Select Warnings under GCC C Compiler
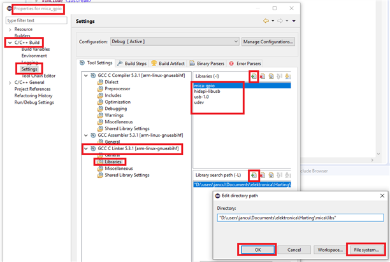Viewport: 390px width, 262px height. tap(114, 115)
